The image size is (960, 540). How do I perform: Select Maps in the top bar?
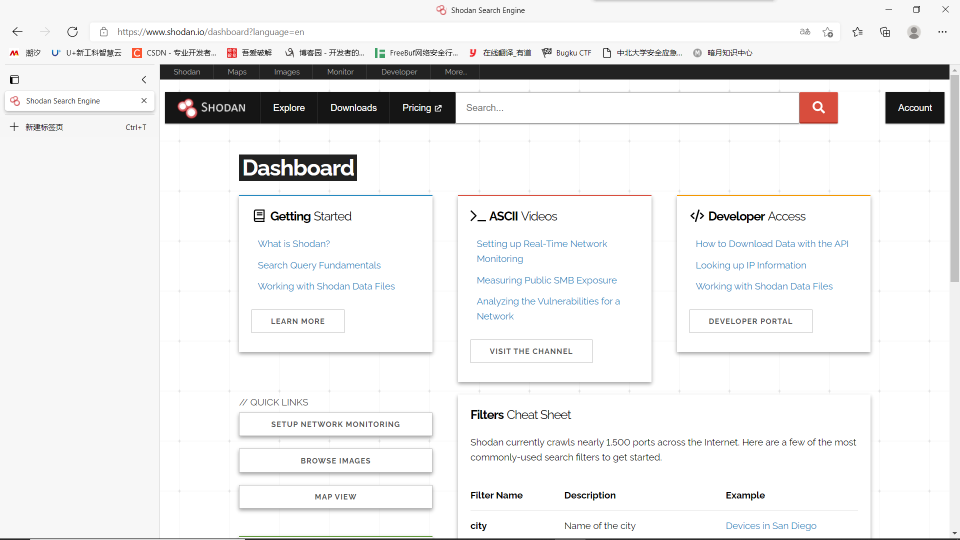[237, 71]
